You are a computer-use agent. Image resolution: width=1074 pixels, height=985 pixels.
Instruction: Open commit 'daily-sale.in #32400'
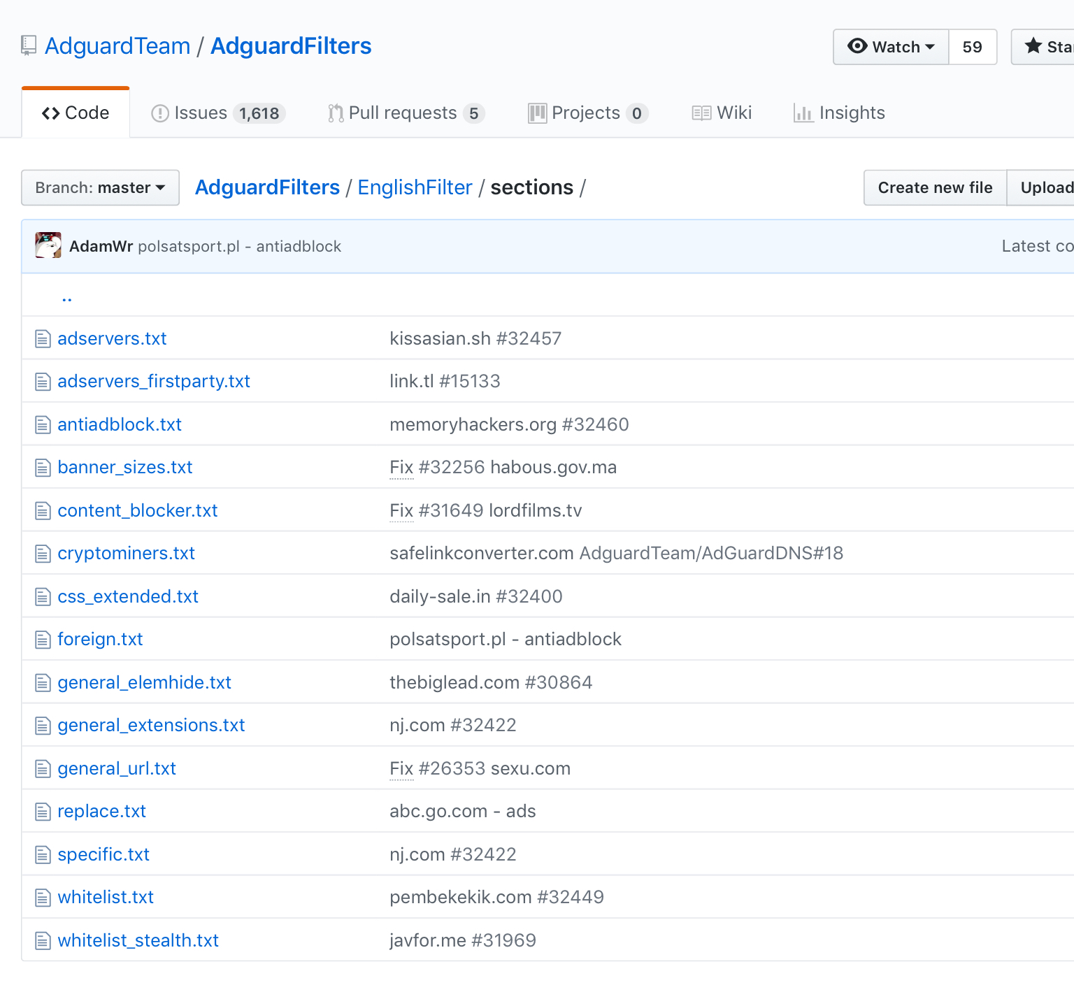pyautogui.click(x=476, y=597)
